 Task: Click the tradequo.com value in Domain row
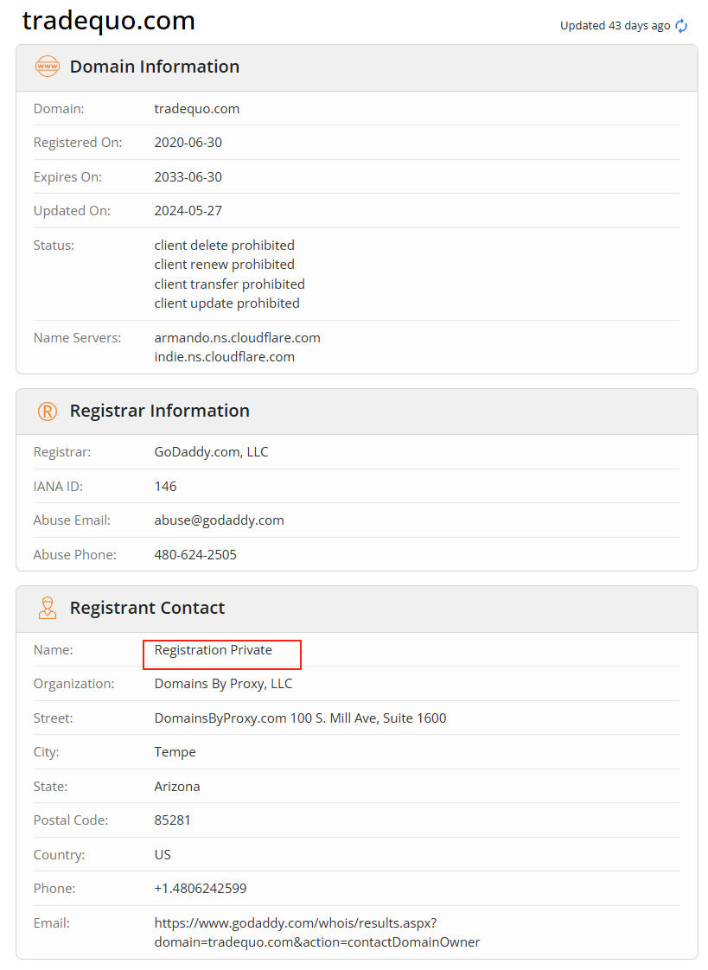click(x=196, y=109)
